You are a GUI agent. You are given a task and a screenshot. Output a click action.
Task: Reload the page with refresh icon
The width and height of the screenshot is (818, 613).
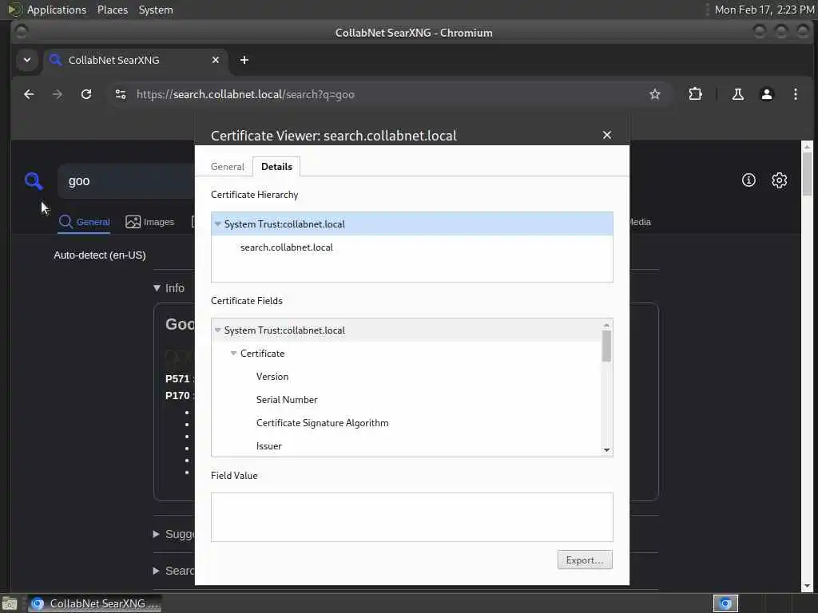tap(86, 94)
